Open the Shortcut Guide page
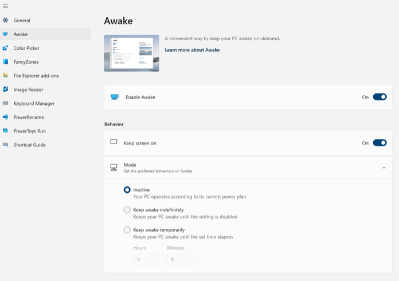The width and height of the screenshot is (399, 281). [45, 145]
